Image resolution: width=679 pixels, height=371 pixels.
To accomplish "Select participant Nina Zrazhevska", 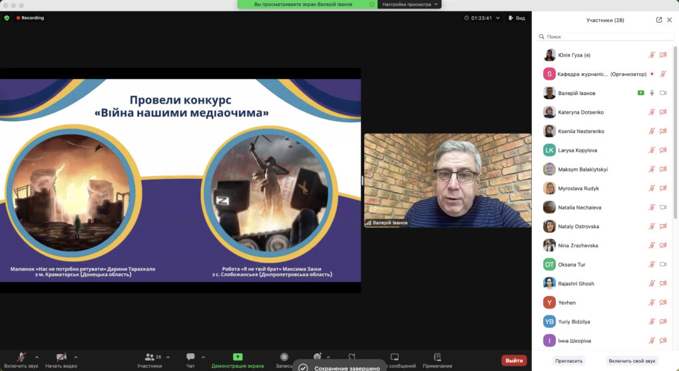I will 605,245.
